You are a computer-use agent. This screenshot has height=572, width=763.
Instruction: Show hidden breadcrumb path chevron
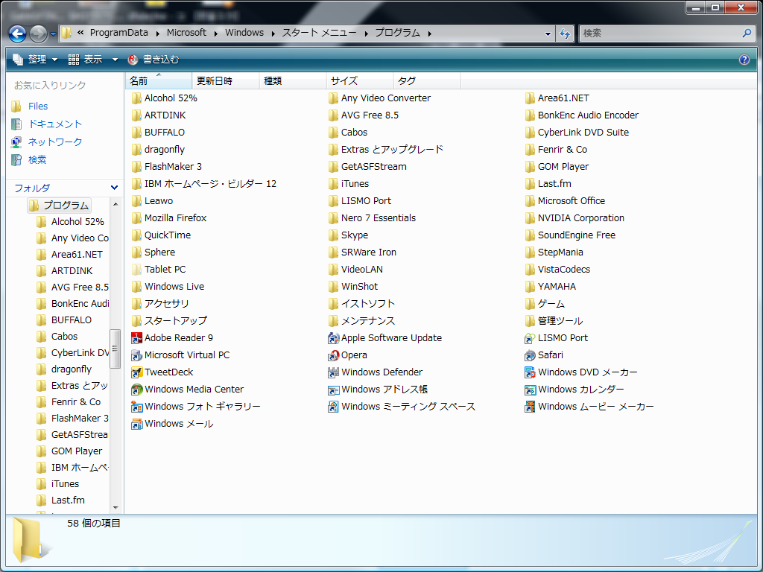click(80, 33)
